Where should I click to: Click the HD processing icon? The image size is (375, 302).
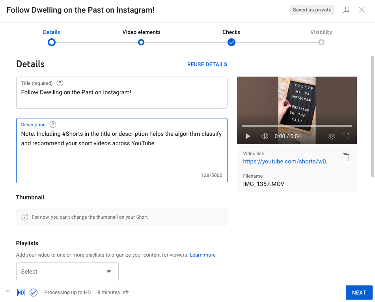point(21,293)
